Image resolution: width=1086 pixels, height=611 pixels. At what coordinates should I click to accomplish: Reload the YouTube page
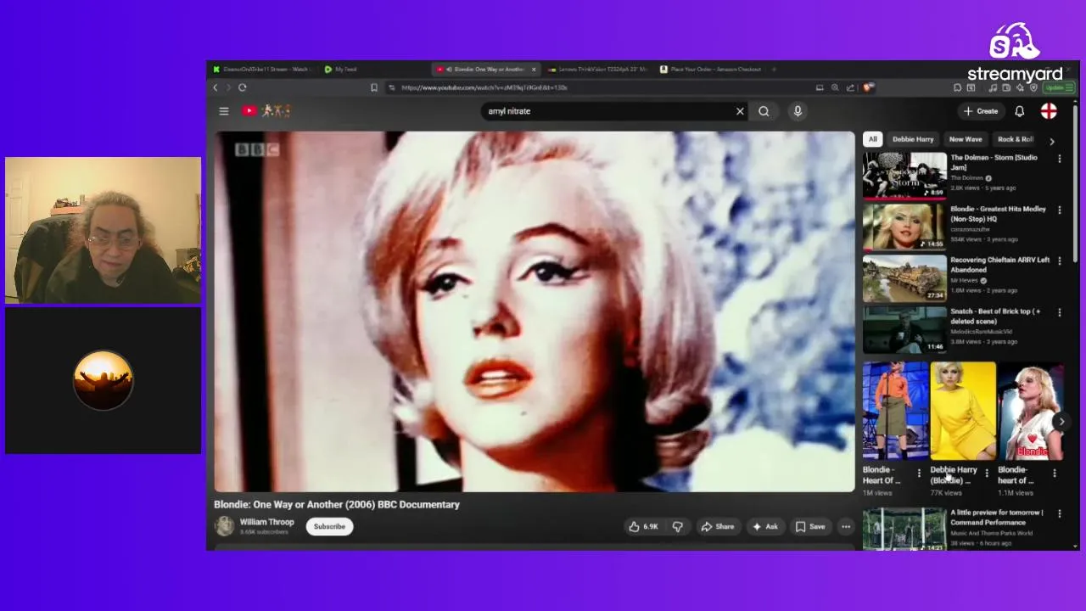[243, 87]
